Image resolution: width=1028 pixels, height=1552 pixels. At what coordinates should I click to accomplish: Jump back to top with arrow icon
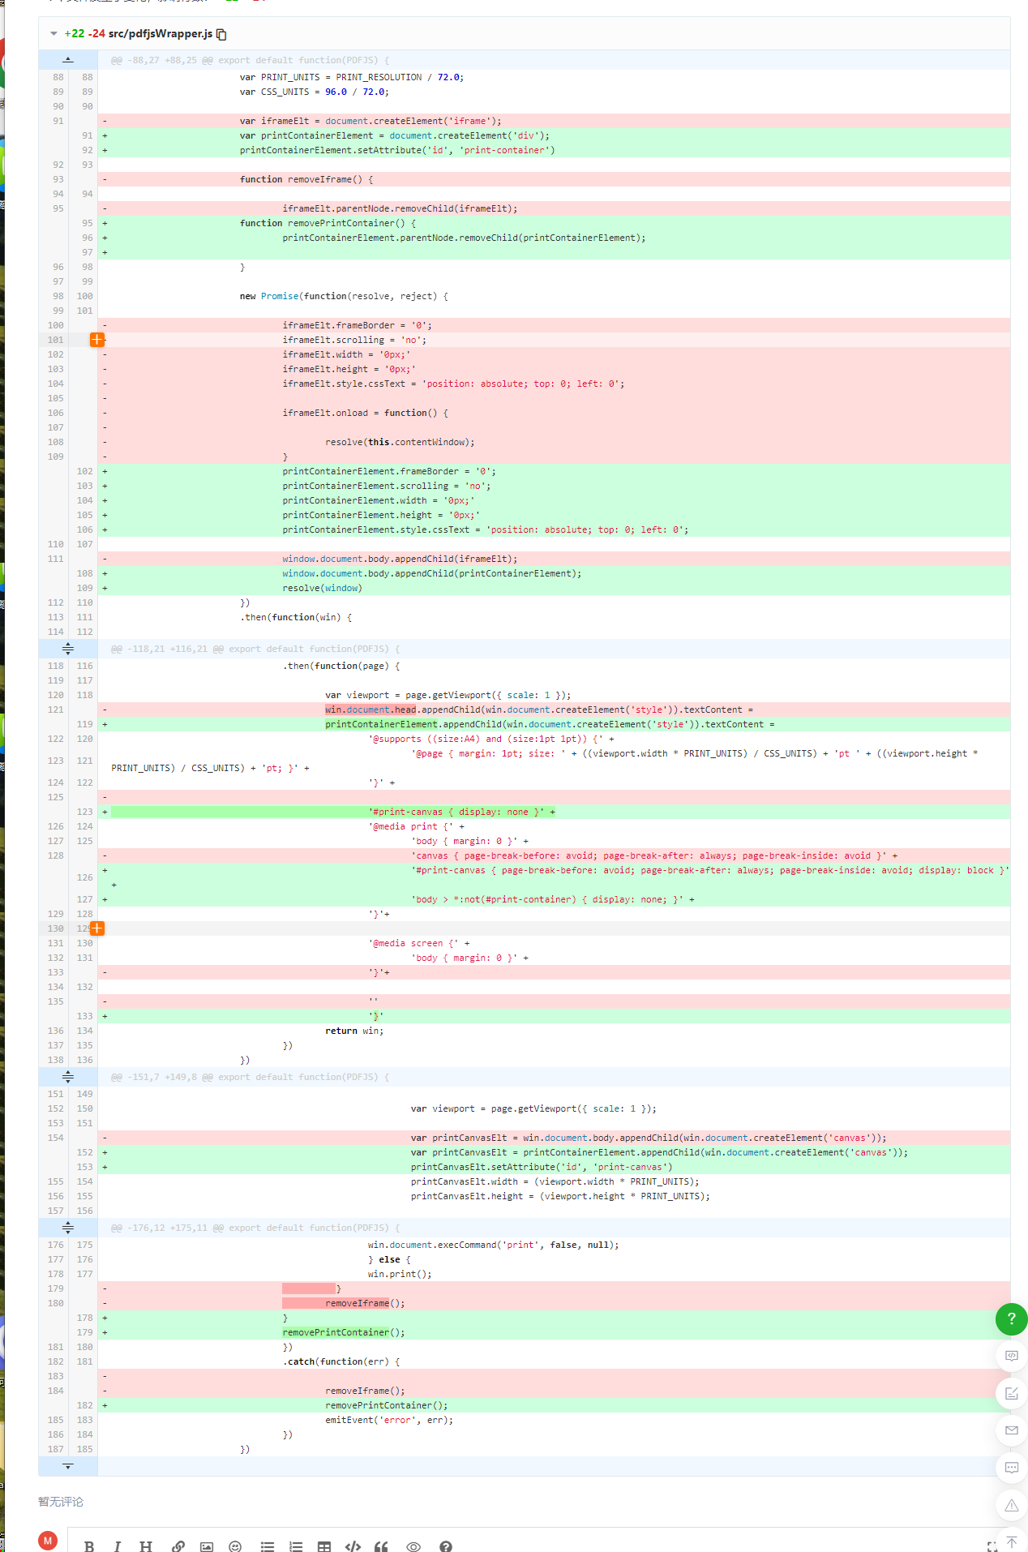pyautogui.click(x=1011, y=1541)
